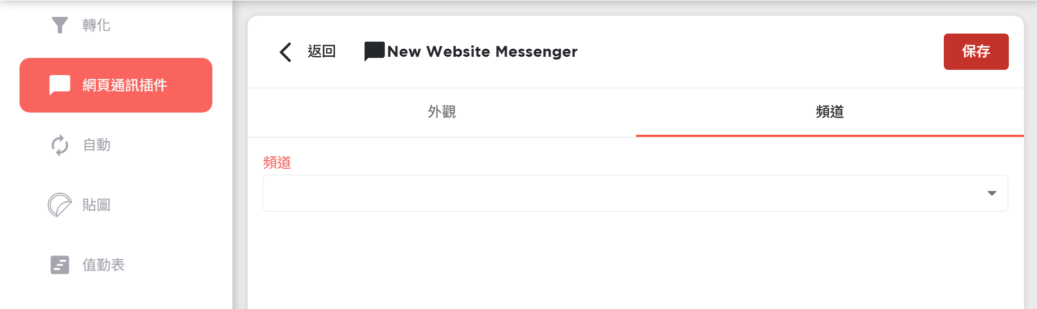
Task: Click the New Website Messenger title
Action: click(482, 51)
